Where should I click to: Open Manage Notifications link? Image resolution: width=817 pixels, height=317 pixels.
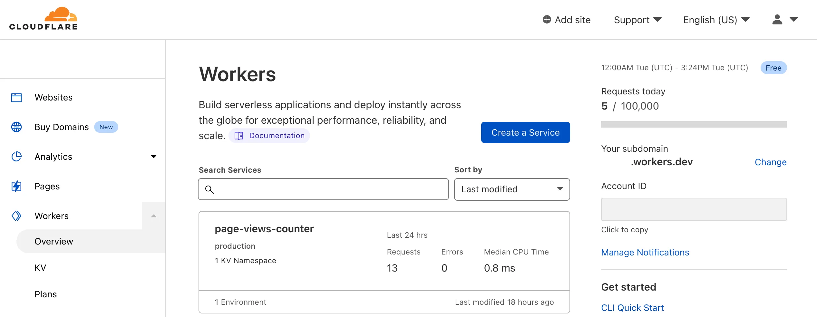645,252
